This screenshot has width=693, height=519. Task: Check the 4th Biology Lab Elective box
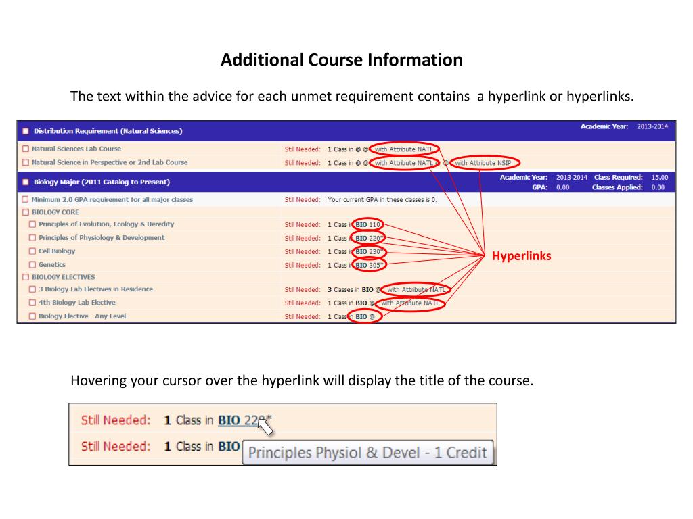coord(32,303)
